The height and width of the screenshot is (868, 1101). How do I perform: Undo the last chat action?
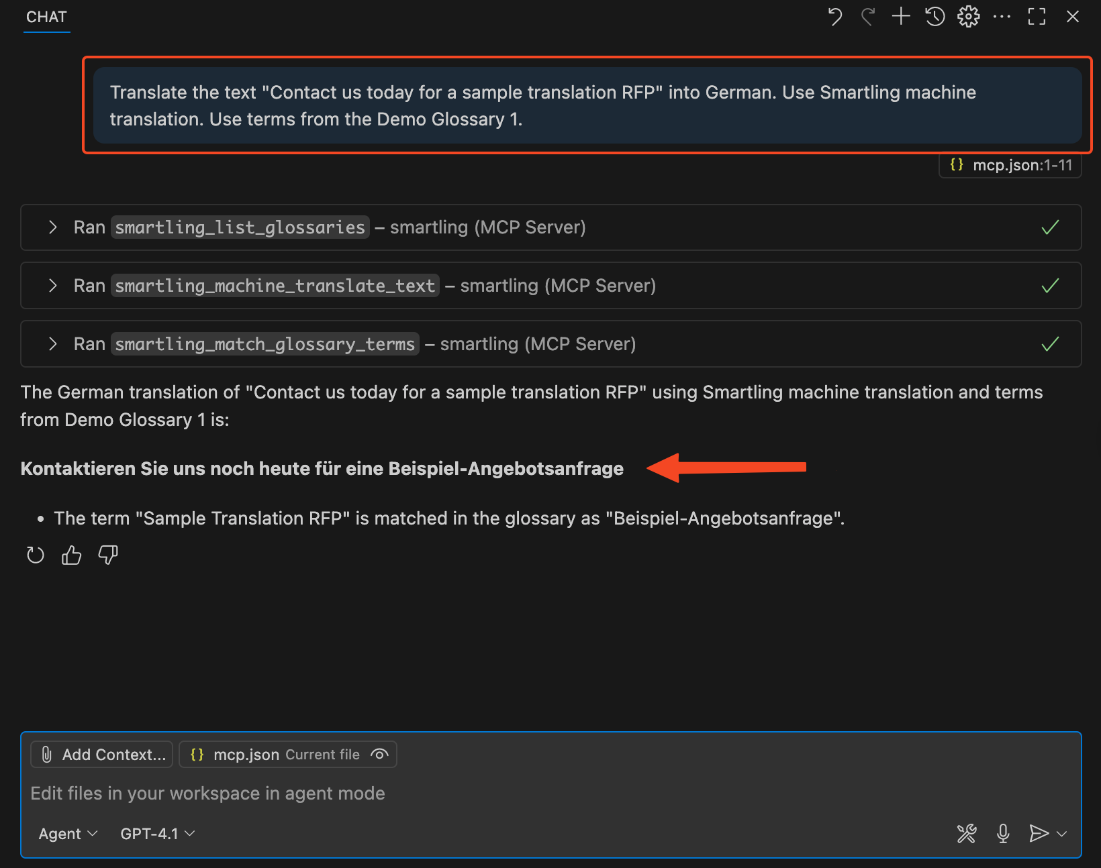pos(834,16)
